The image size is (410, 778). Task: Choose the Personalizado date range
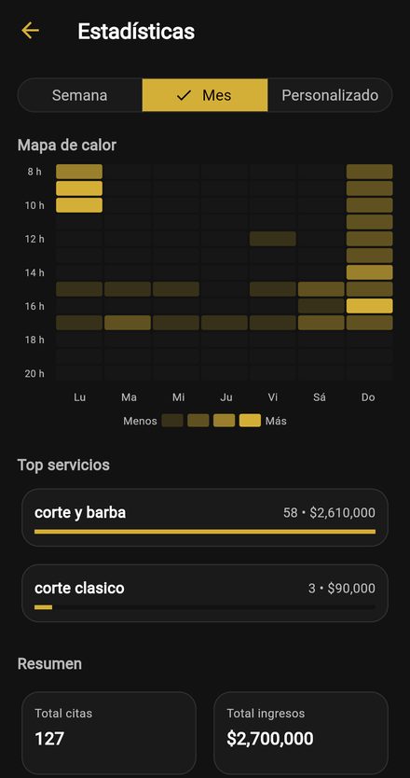(x=330, y=95)
